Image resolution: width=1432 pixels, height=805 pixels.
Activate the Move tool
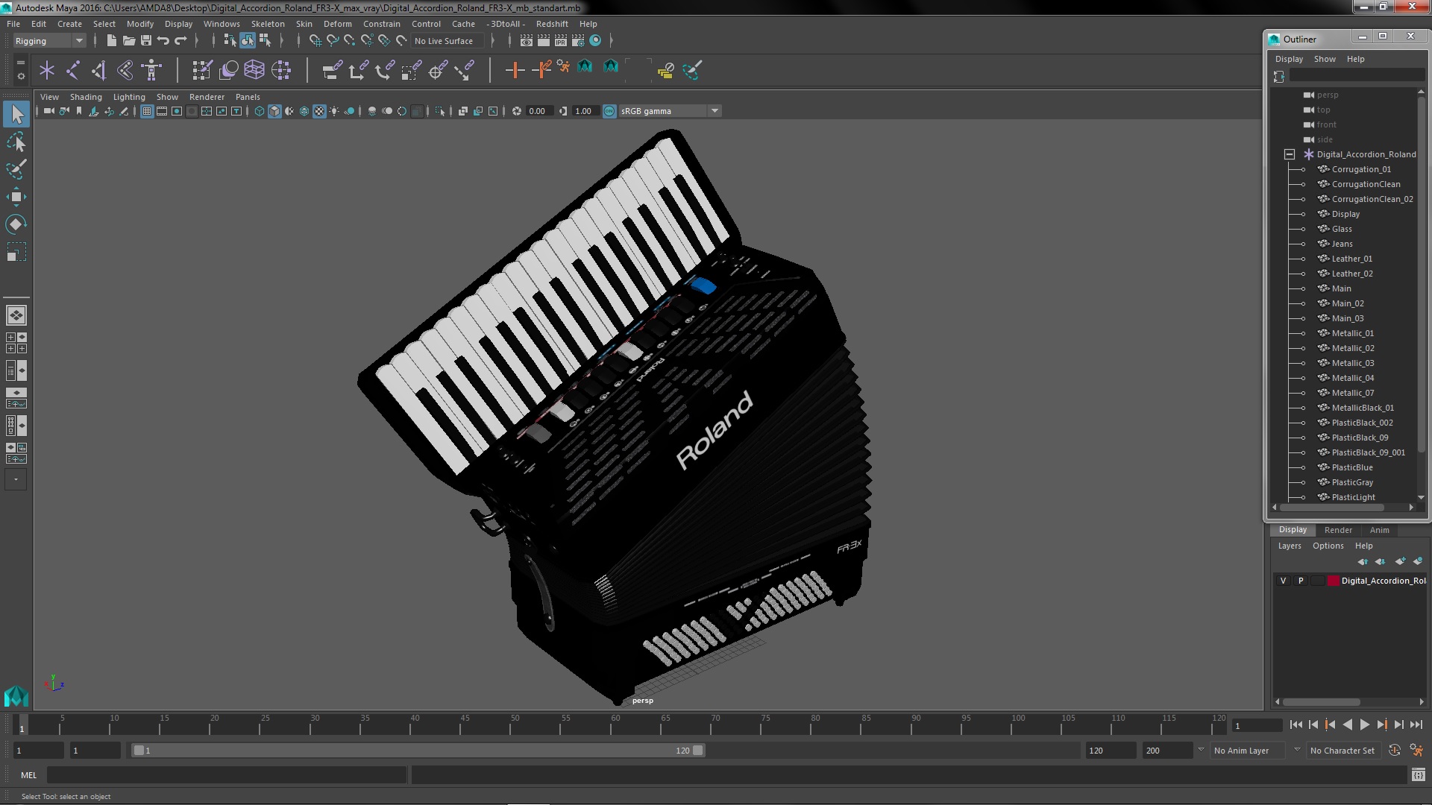(16, 197)
